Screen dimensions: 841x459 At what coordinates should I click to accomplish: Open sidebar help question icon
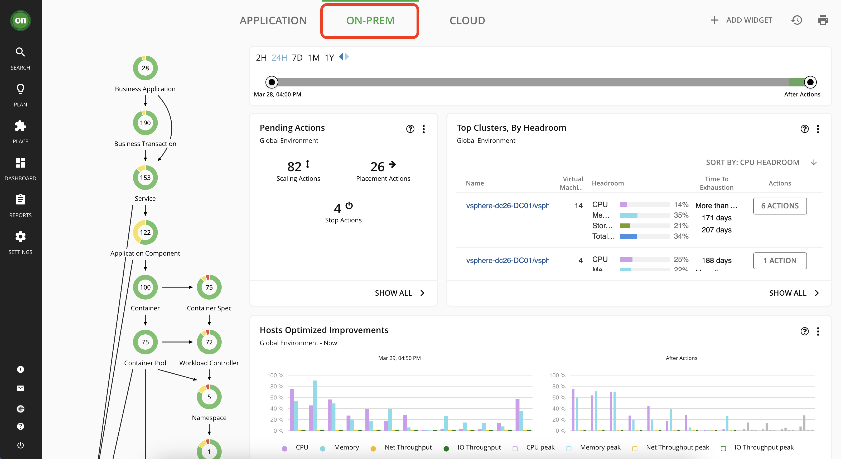[x=20, y=426]
